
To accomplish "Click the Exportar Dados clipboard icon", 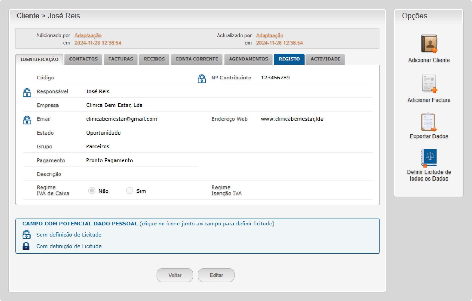I will point(429,122).
